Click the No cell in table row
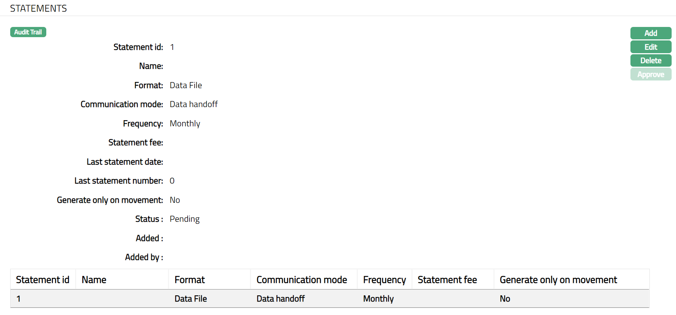Viewport: 676px width, 315px height. point(505,299)
